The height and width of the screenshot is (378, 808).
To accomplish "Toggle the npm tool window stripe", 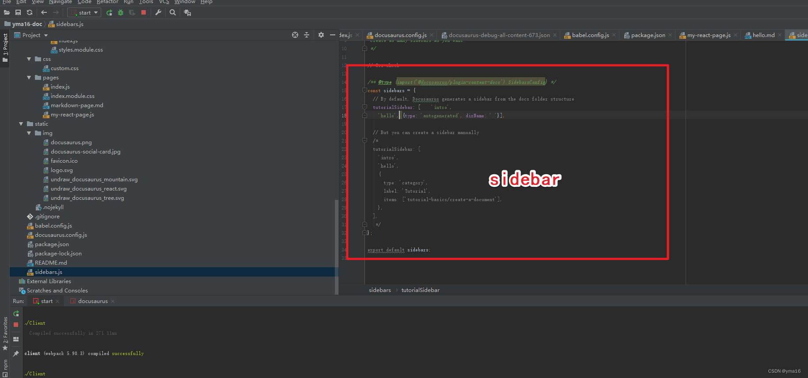I will (5, 368).
